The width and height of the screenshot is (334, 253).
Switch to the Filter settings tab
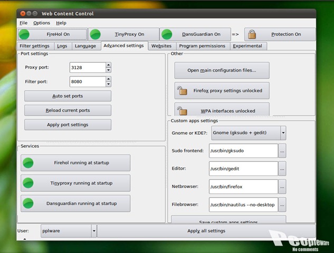[35, 46]
